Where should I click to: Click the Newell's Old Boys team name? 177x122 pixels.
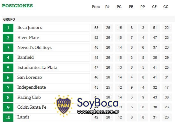[x=34, y=47]
